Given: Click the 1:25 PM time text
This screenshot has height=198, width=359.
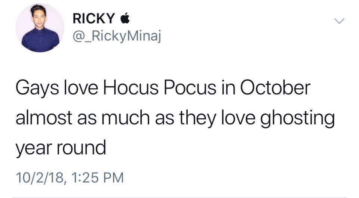Looking at the screenshot, I should tap(96, 176).
